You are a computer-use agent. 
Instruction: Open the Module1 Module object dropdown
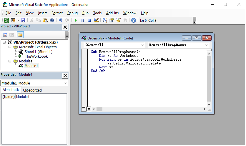click(65, 83)
